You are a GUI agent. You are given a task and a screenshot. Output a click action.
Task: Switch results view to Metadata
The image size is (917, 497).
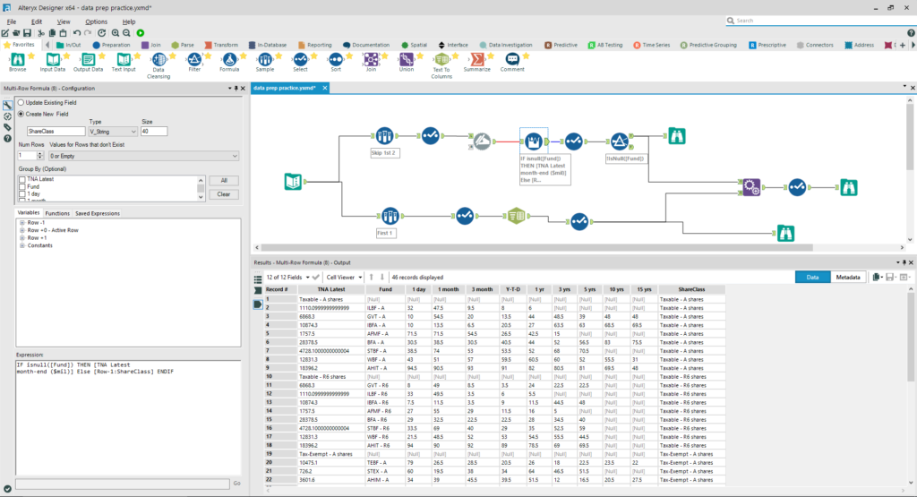pos(848,278)
